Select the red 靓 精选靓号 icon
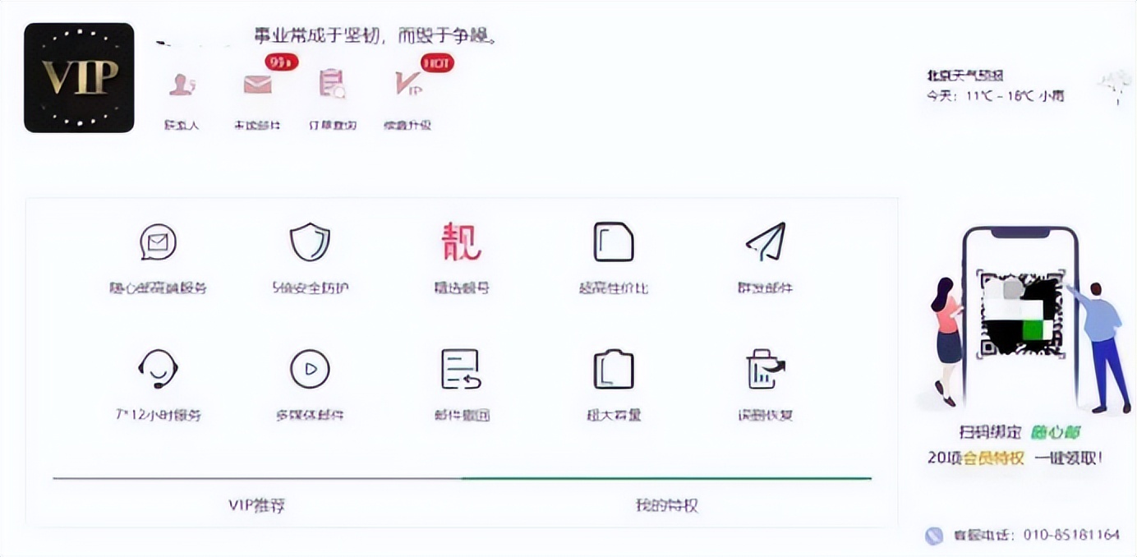Viewport: 1137px width, 557px height. click(462, 242)
